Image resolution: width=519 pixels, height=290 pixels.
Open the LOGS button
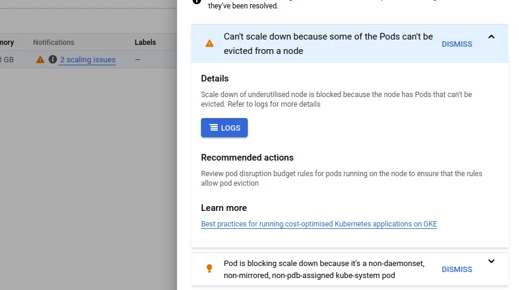click(x=224, y=128)
